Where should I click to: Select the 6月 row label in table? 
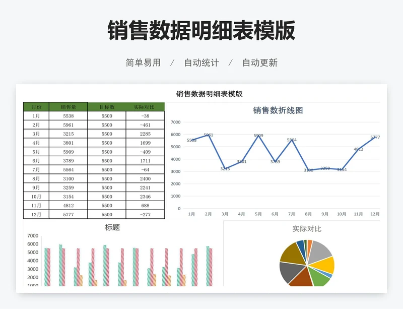coord(36,161)
